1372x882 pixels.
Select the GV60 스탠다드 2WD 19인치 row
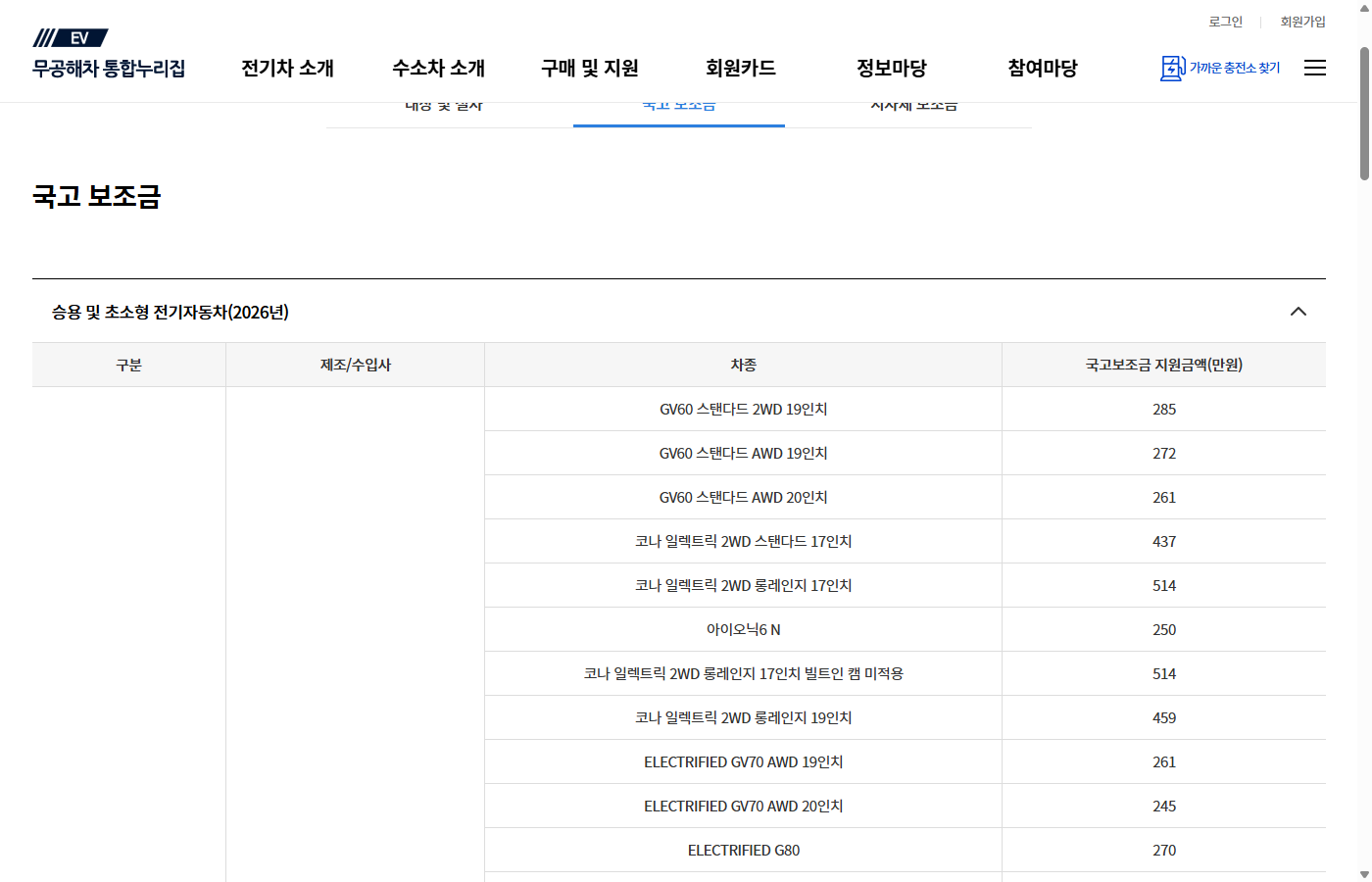point(742,409)
